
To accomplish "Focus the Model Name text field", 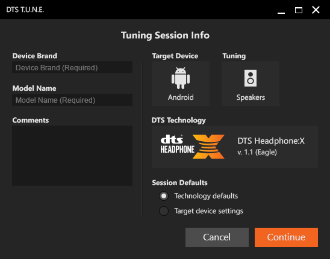I will 72,100.
